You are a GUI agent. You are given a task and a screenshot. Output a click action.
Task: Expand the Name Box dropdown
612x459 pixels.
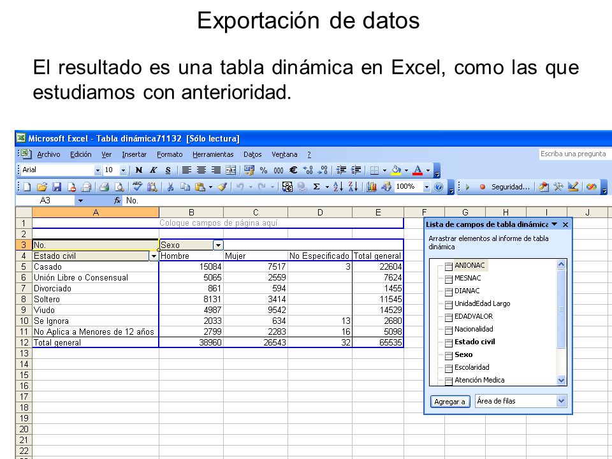(x=80, y=201)
